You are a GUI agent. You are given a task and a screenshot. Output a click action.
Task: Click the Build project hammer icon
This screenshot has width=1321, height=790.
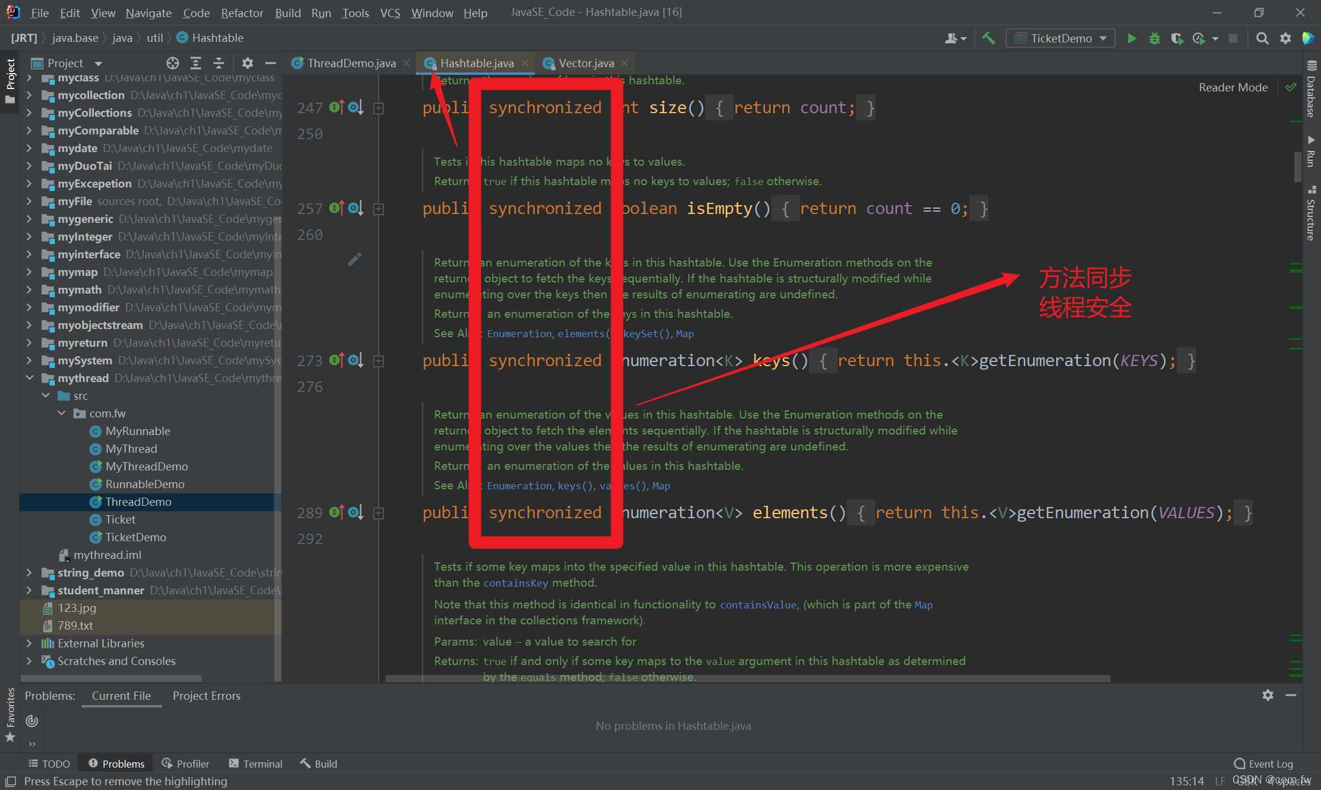988,38
